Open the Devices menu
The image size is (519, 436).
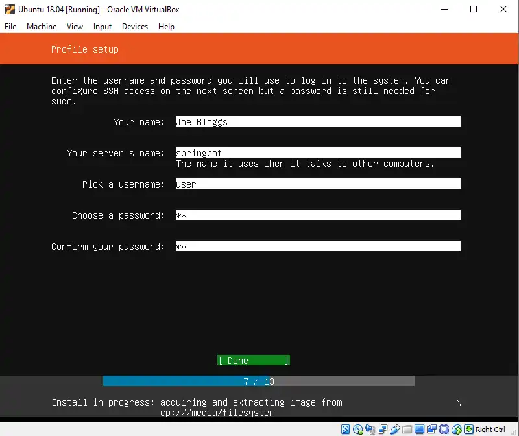click(135, 27)
